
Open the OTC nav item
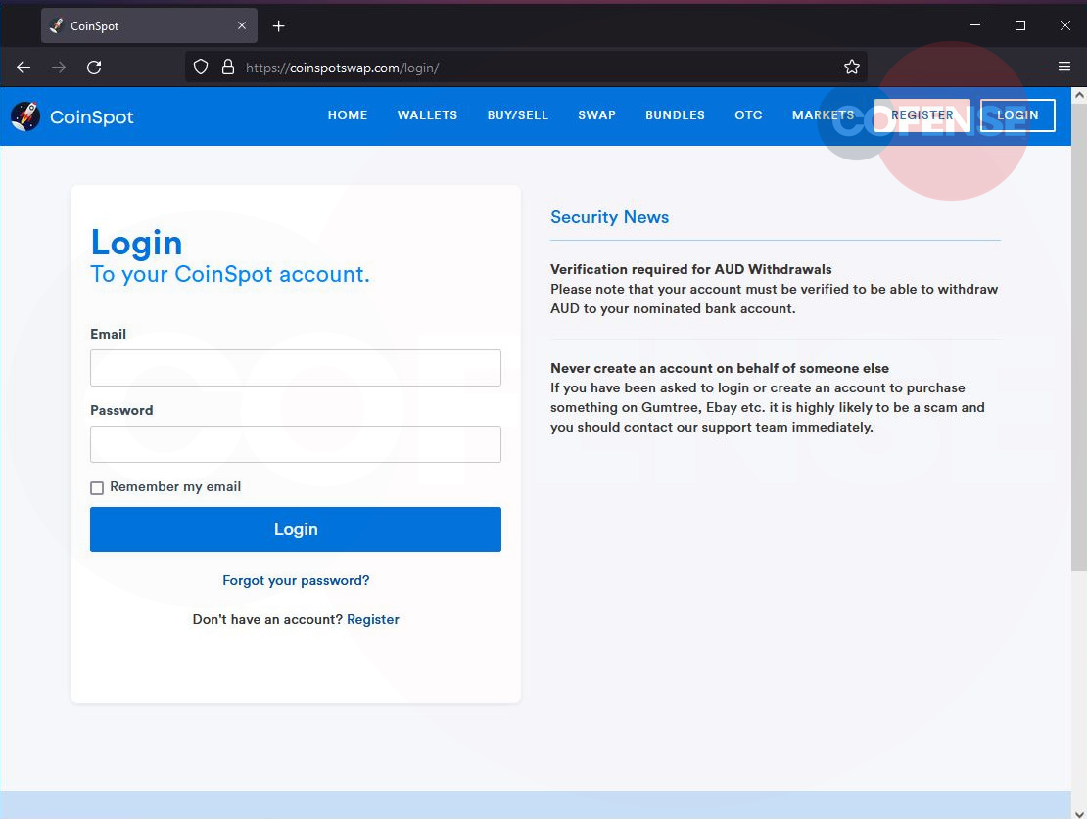click(x=749, y=115)
